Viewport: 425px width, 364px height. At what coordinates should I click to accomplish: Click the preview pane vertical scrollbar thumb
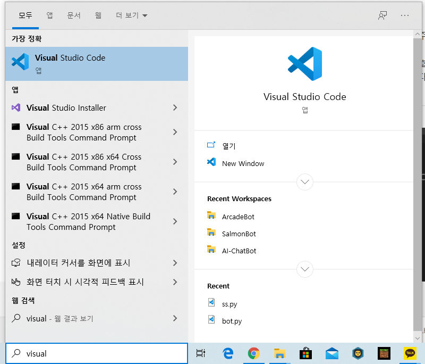tap(418, 185)
